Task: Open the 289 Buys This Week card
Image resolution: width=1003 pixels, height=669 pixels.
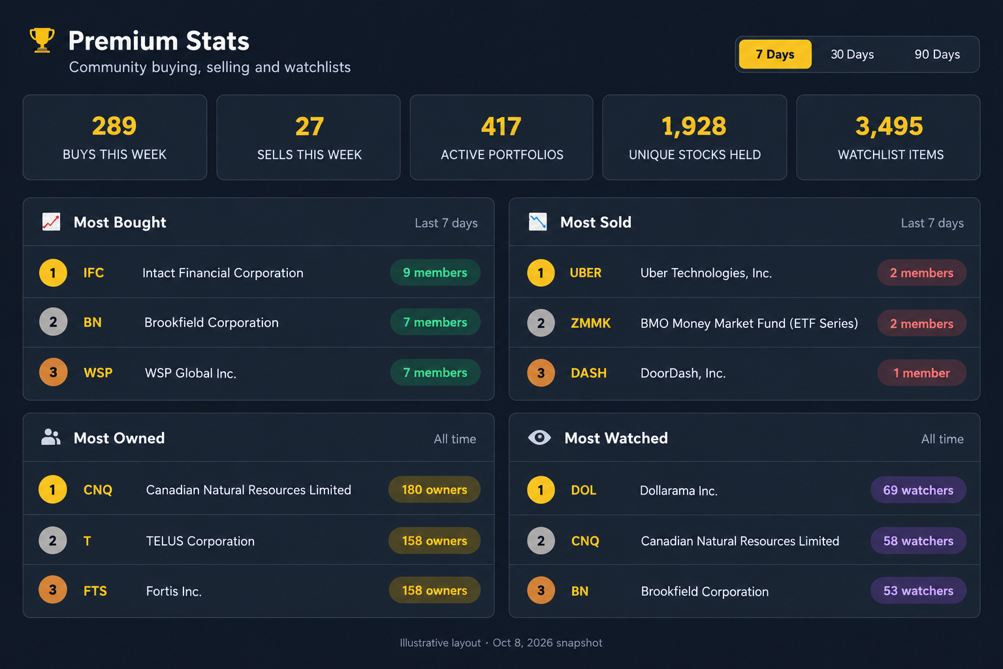Action: coord(115,137)
